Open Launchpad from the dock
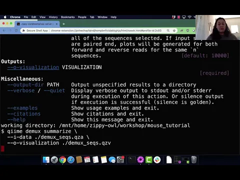Screen dimensions: 240x180 [54, 160]
